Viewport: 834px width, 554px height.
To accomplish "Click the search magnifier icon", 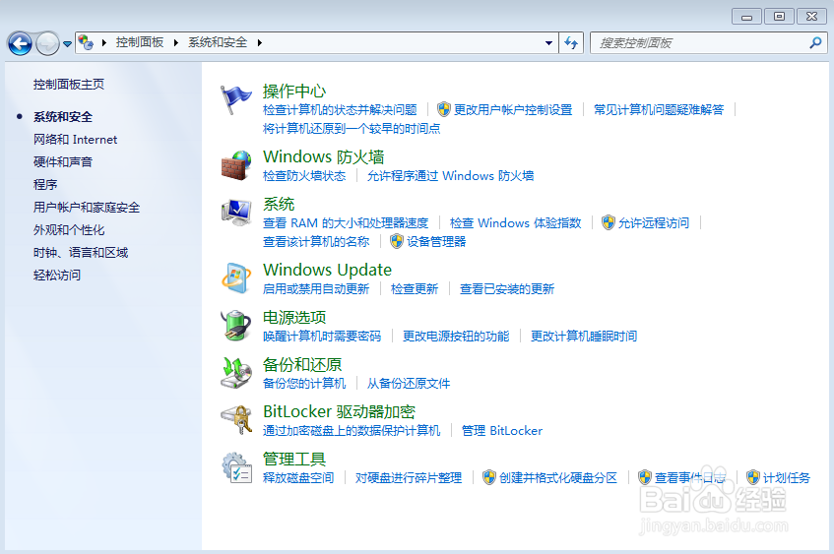I will point(815,42).
